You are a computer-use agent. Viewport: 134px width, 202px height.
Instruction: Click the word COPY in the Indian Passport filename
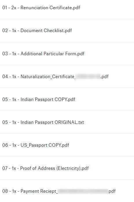(x=61, y=99)
